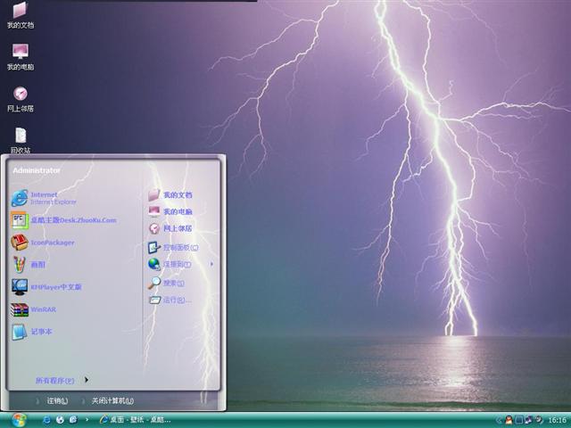Open WinRAR from the Start menu

(x=34, y=309)
